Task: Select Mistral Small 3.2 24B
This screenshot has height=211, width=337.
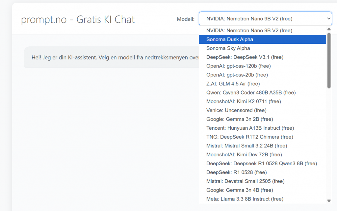Action: click(x=246, y=146)
